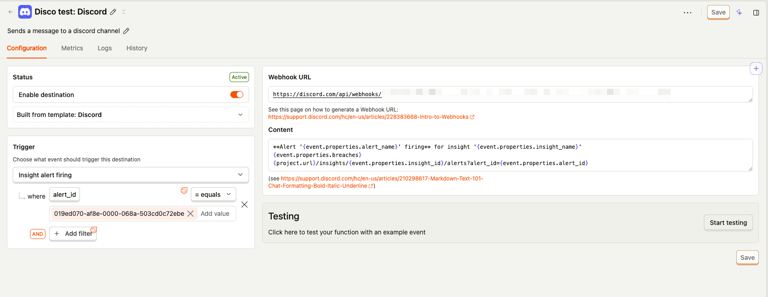Click Add filter button
Screen dimensions: 768x297
tap(73, 234)
